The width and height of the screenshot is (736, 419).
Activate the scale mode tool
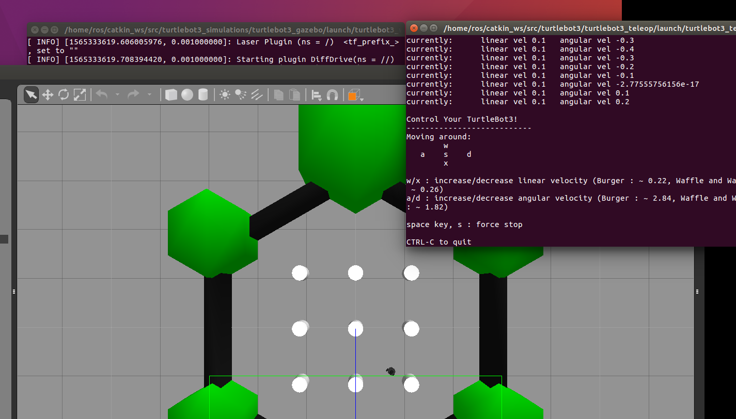(x=79, y=94)
